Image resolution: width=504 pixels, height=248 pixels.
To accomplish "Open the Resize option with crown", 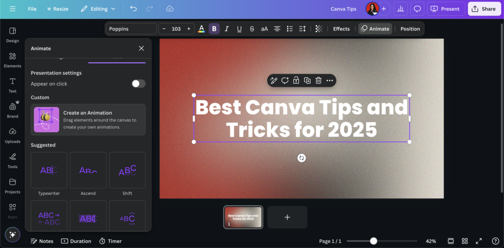I will click(58, 9).
